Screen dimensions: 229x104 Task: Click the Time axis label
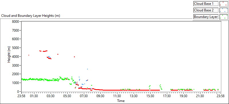click(x=121, y=101)
